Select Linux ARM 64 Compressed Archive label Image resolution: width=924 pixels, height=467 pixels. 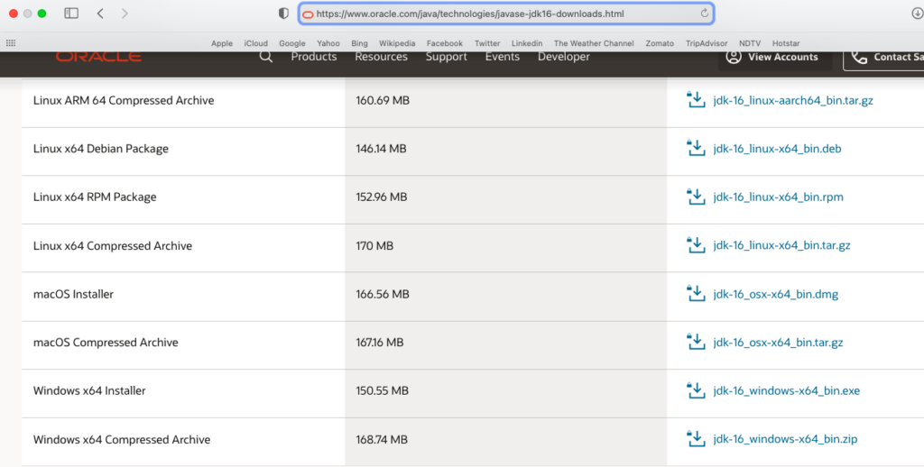point(123,100)
